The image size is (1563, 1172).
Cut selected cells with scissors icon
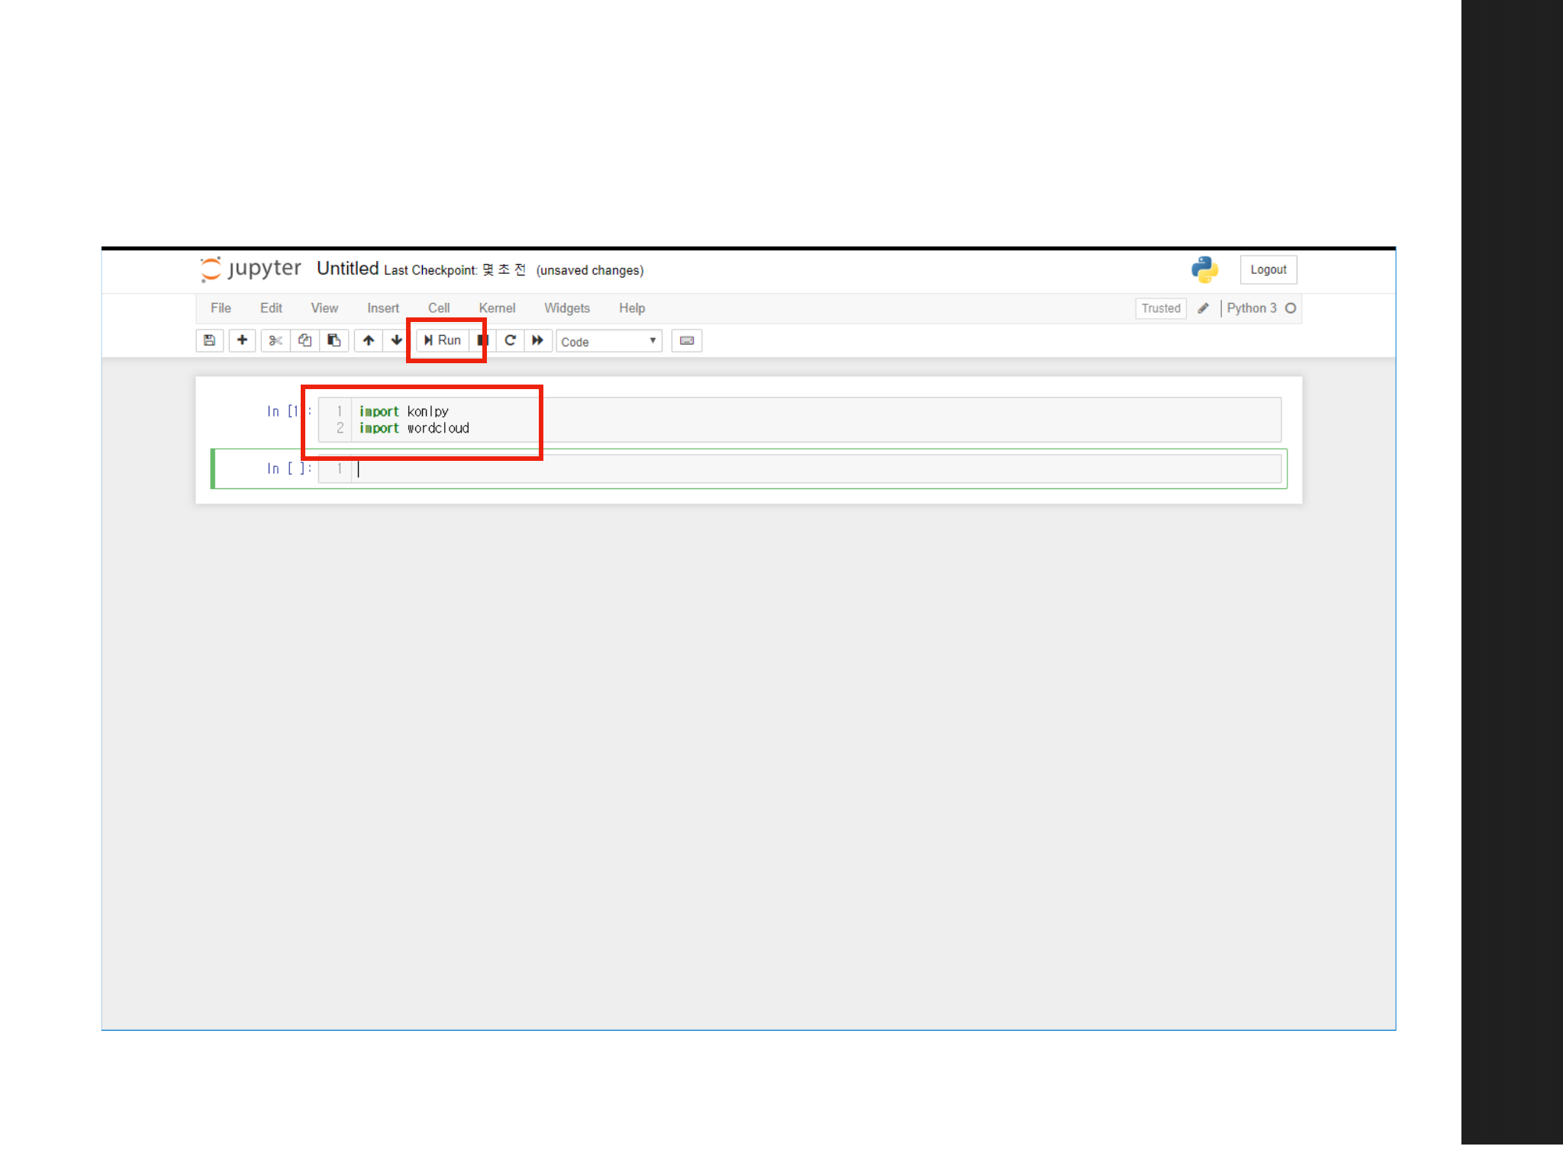tap(276, 340)
